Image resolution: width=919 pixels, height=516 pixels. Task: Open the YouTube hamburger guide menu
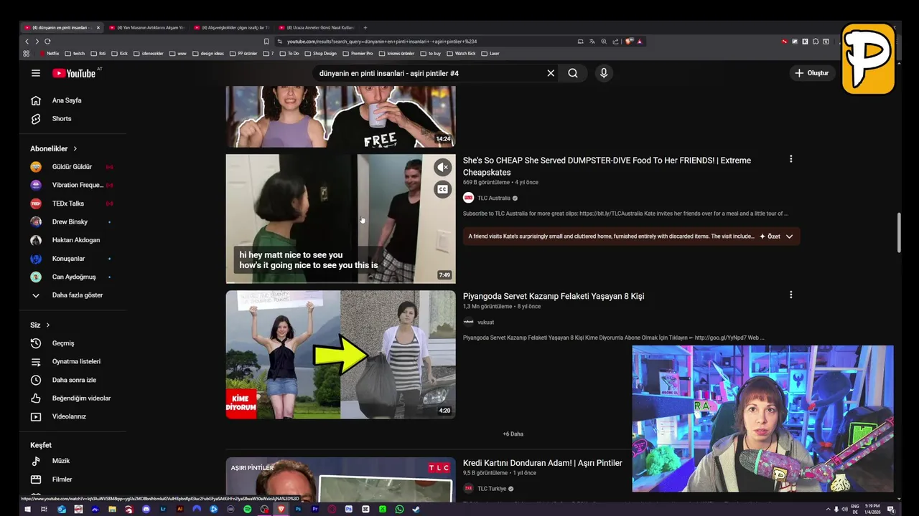click(36, 73)
